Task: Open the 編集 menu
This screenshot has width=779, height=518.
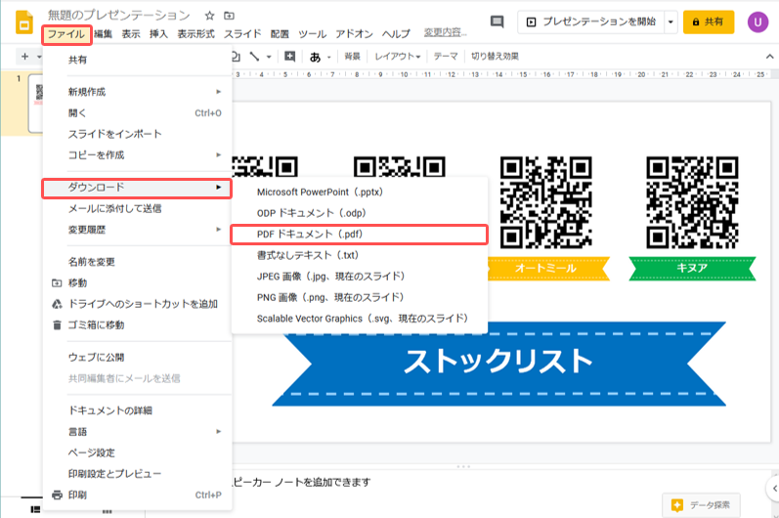Action: tap(103, 34)
